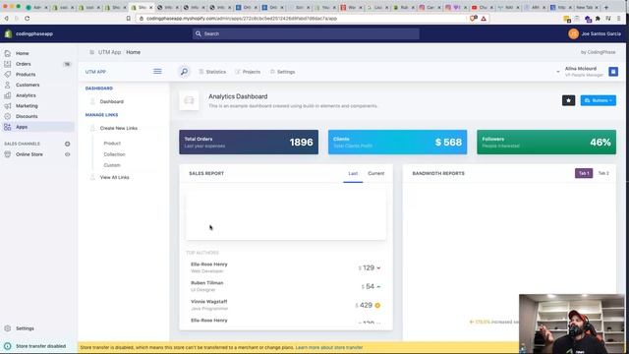Open a new browser tab with plus

tap(606, 7)
